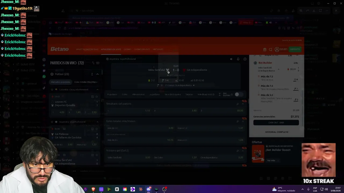Click the sort icon beside Partidos en Vivo
This screenshot has height=193, width=344.
coord(93,63)
